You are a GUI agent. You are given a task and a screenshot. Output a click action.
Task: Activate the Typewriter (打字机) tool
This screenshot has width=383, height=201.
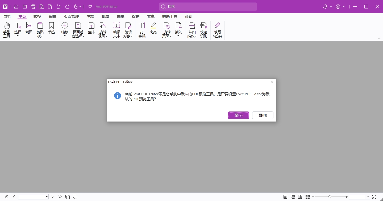[142, 30]
